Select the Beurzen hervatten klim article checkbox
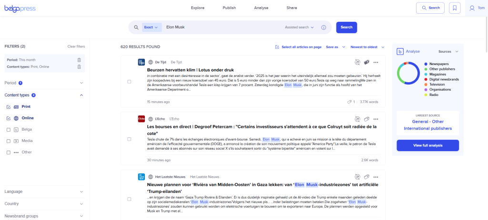 coord(129,82)
